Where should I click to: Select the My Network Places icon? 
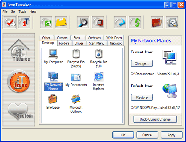(53, 81)
